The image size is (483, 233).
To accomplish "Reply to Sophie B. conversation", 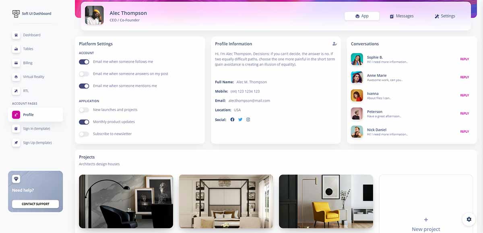I will 464,59.
